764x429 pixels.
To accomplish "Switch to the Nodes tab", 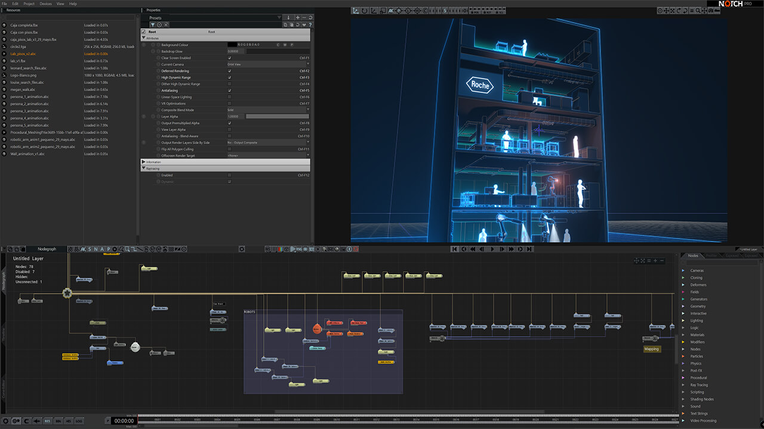I will pyautogui.click(x=692, y=256).
